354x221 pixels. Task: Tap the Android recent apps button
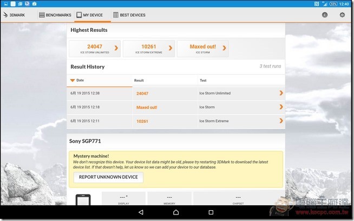coord(211,212)
